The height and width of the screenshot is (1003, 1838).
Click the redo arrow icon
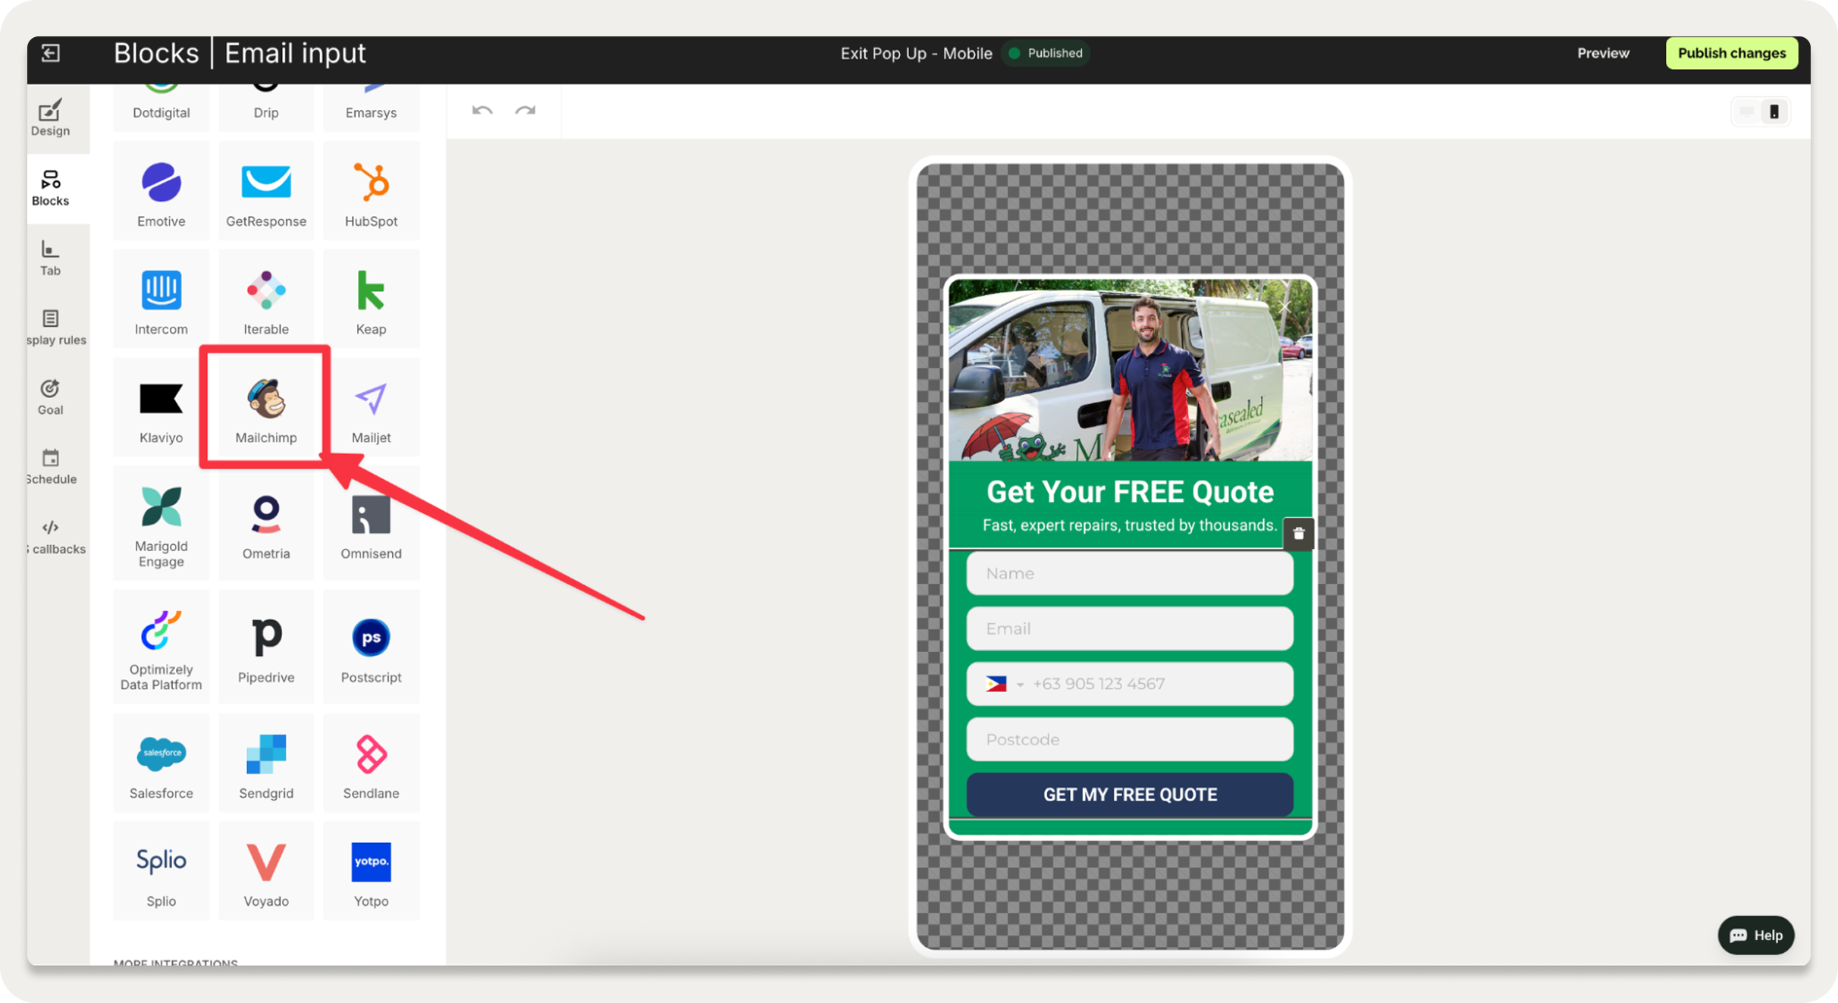525,111
